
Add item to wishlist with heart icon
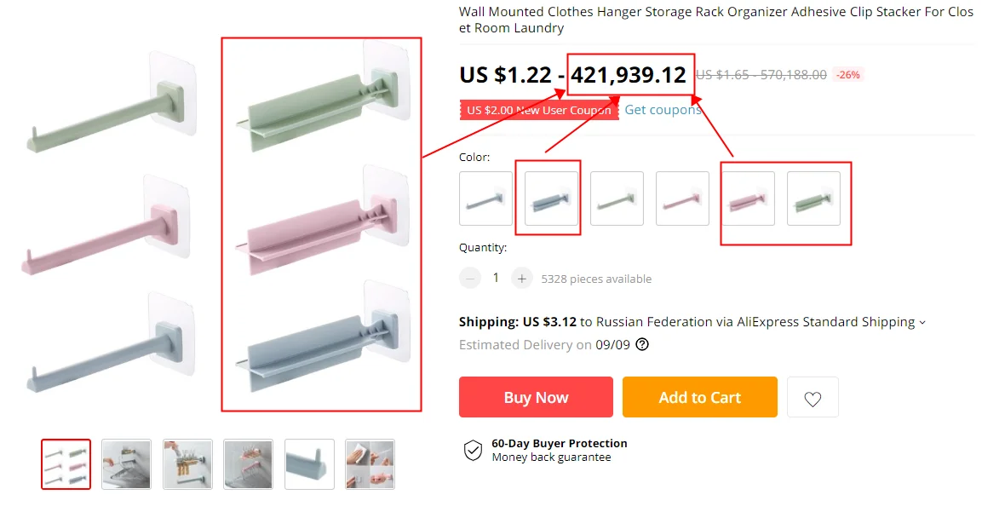click(813, 397)
